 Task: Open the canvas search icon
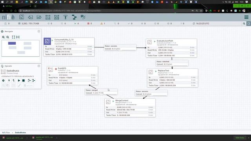tap(244, 23)
